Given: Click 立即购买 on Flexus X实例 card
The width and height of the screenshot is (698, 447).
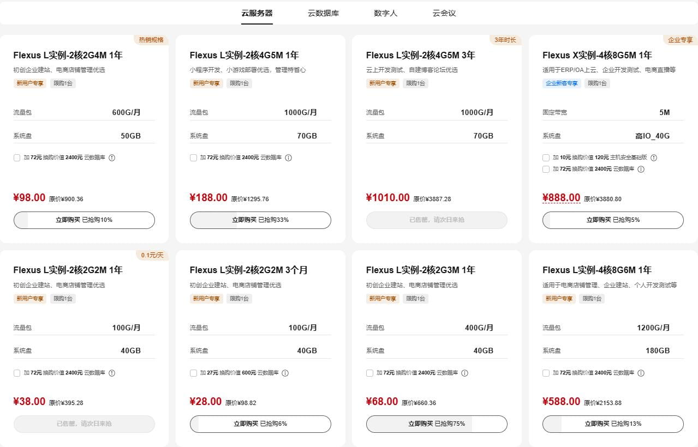Looking at the screenshot, I should tap(612, 220).
